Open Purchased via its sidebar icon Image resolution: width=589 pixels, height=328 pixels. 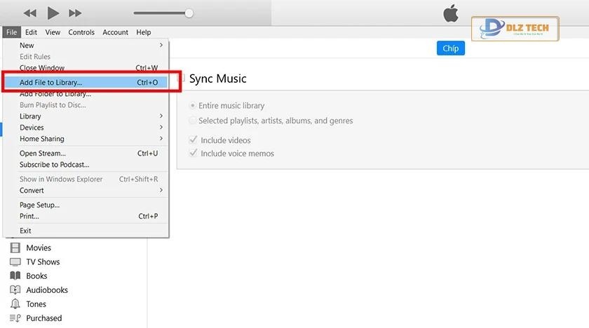[15, 317]
